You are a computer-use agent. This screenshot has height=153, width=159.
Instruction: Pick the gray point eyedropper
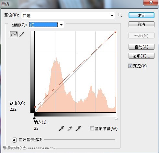(70, 128)
